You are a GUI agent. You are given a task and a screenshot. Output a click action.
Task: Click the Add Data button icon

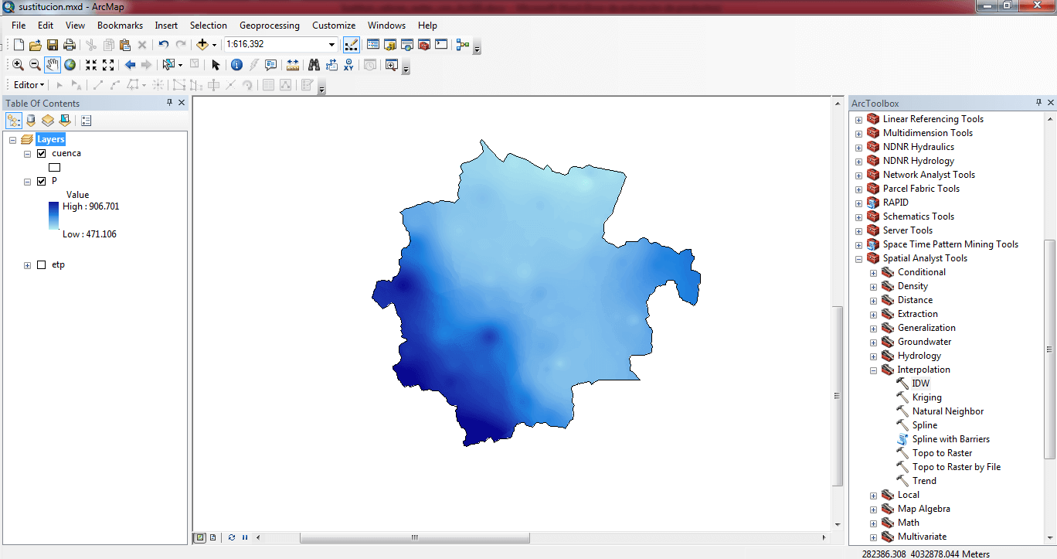202,45
